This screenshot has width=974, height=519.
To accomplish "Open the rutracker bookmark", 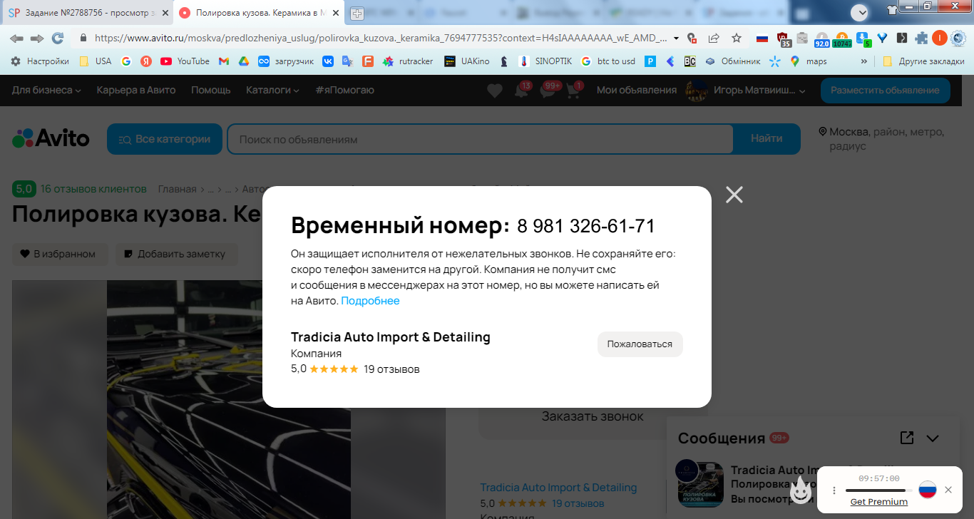I will 408,61.
